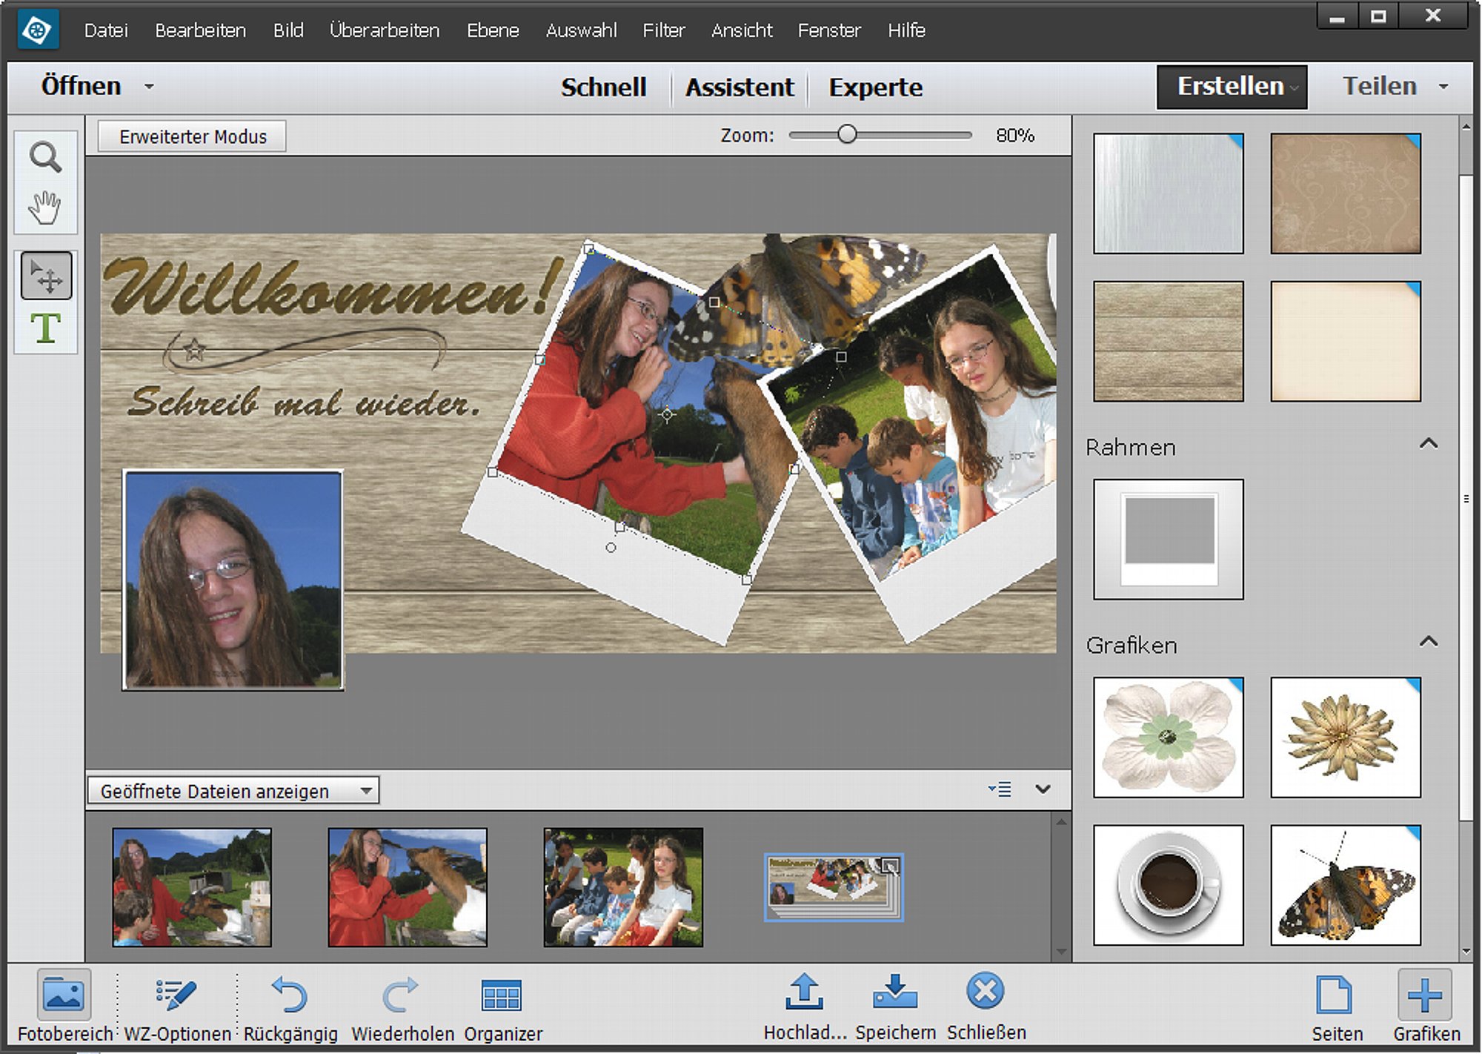Click the Erweiterter Modus button

click(x=193, y=136)
